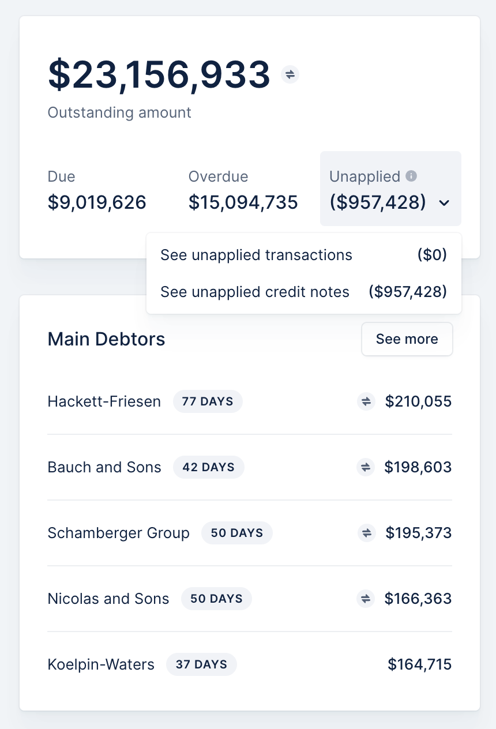This screenshot has width=496, height=729.
Task: Click conversion icon beside Hackett-Friesen amount
Action: pyautogui.click(x=366, y=401)
